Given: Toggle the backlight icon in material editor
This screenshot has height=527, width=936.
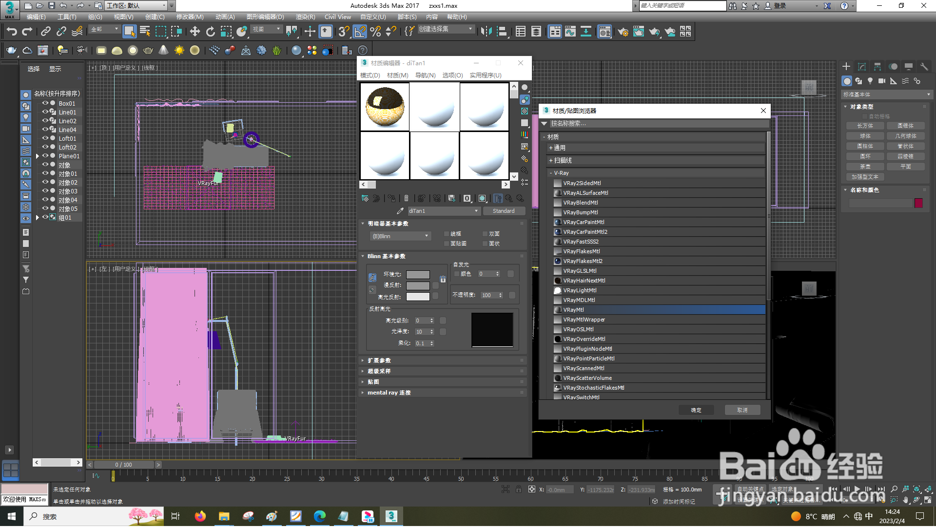Looking at the screenshot, I should pyautogui.click(x=525, y=99).
